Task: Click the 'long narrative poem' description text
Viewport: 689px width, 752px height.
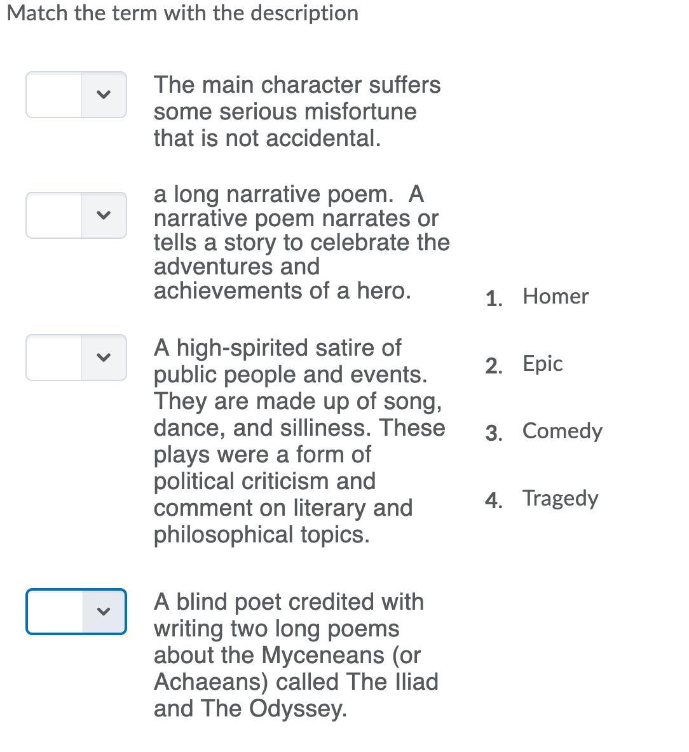Action: pos(301,242)
